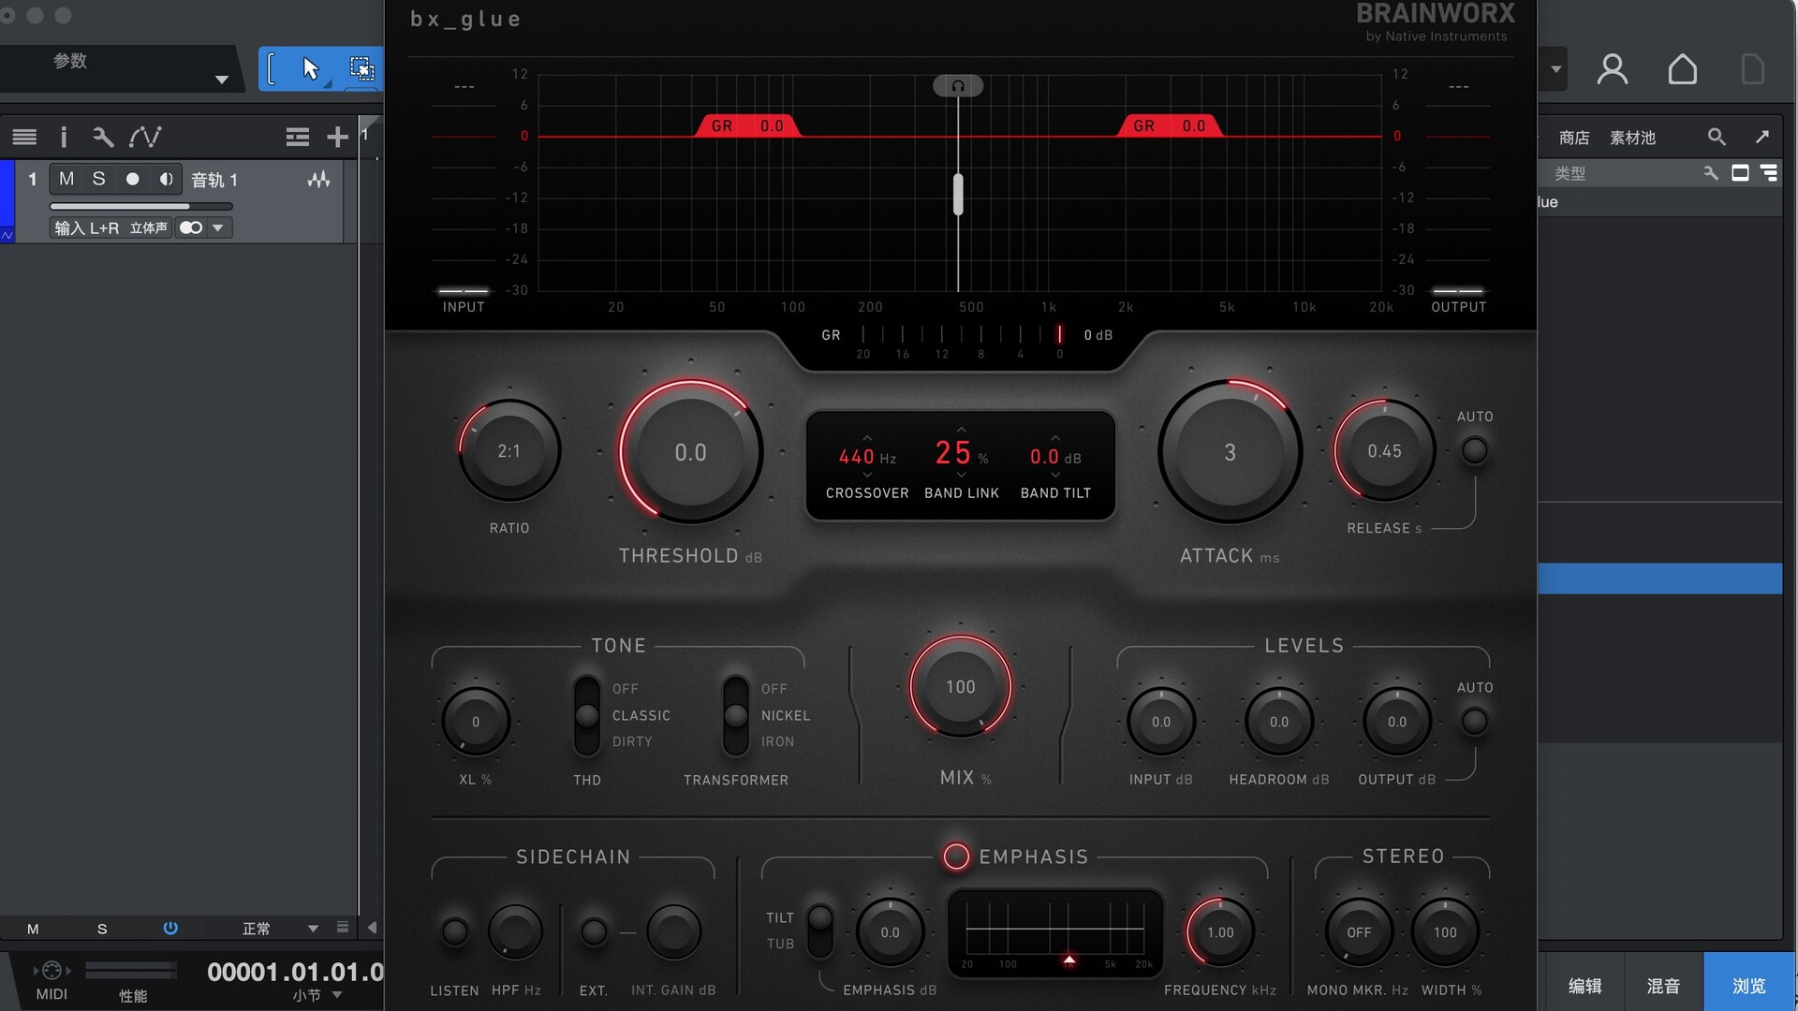The height and width of the screenshot is (1011, 1798).
Task: Click the MIDI activity icon
Action: 52,971
